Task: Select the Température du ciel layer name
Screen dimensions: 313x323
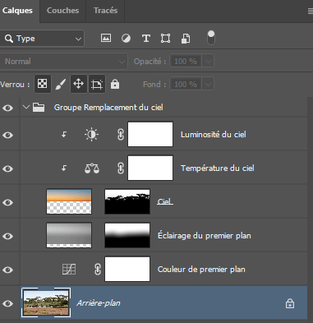Action: pyautogui.click(x=218, y=168)
